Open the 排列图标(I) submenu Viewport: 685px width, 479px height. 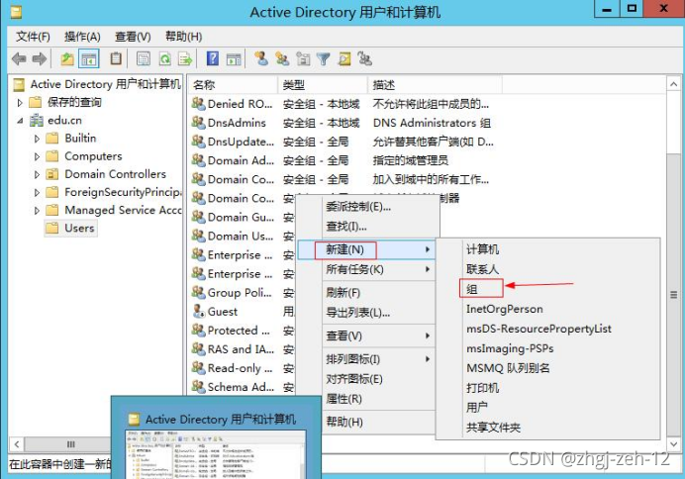click(x=366, y=359)
